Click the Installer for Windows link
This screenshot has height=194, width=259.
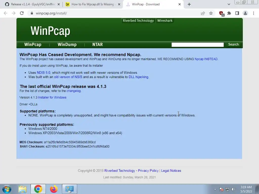[x=52, y=98]
